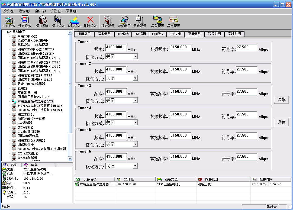Click the QAM调制器 device icon in tree
This screenshot has width=293, height=210.
coord(14,123)
